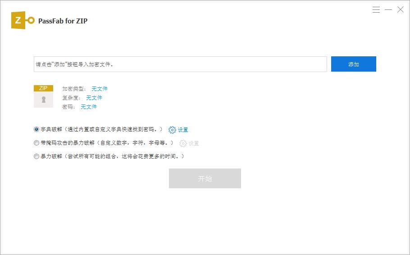Click the ZIP lock file icon

tap(43, 96)
